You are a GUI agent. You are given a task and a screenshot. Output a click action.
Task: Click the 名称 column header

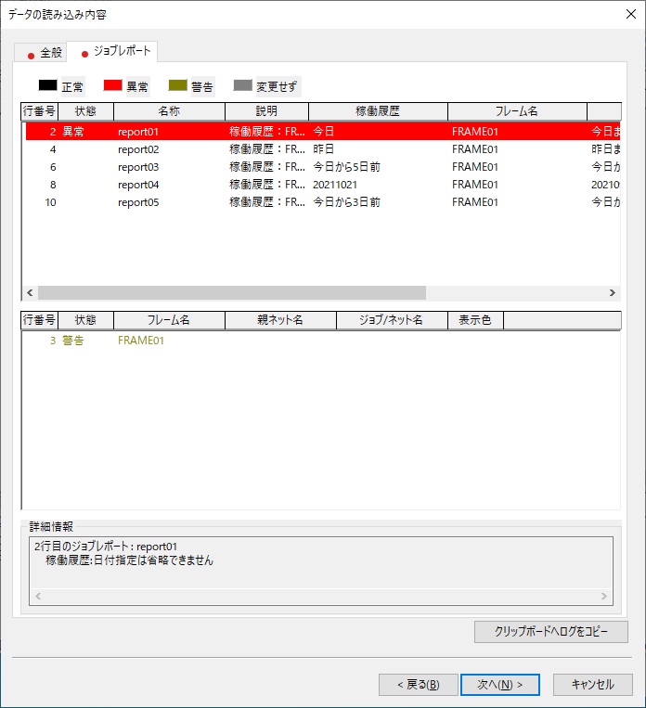point(170,111)
